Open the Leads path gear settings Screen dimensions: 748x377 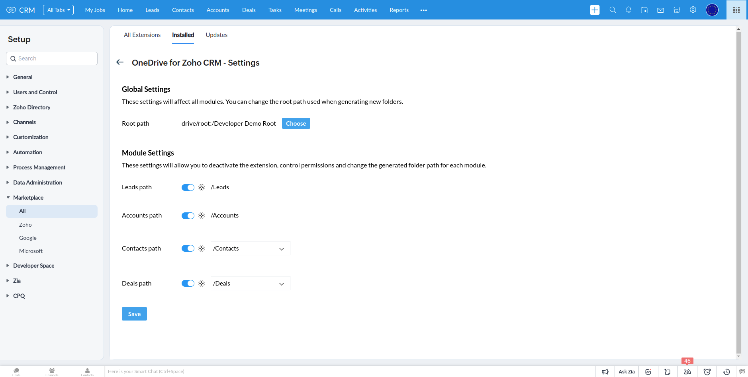coord(202,187)
